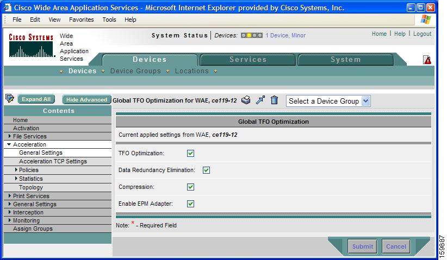The image size is (447, 260).
Task: Click the Cisco Systems logo
Action: [31, 46]
